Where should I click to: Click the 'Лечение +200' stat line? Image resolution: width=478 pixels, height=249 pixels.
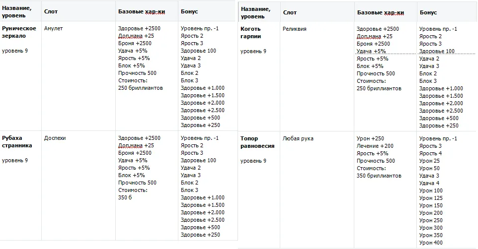pyautogui.click(x=375, y=146)
